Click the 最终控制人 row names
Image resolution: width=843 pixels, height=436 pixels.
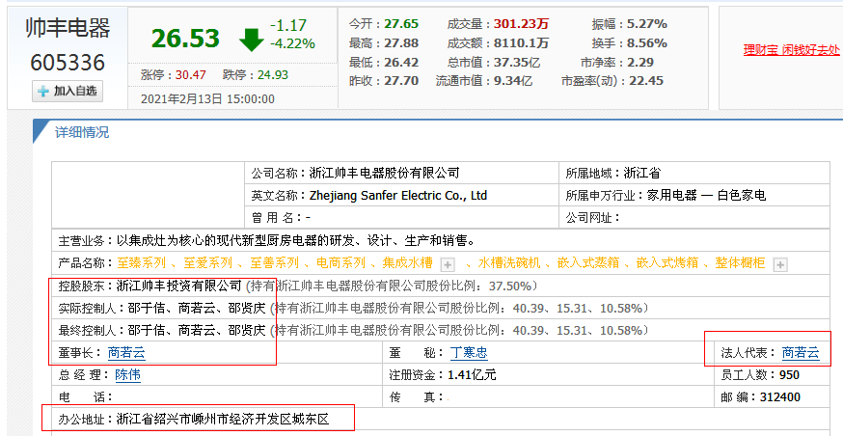tap(198, 330)
